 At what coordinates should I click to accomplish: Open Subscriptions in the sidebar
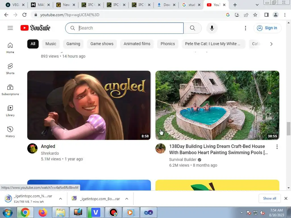pos(10,90)
